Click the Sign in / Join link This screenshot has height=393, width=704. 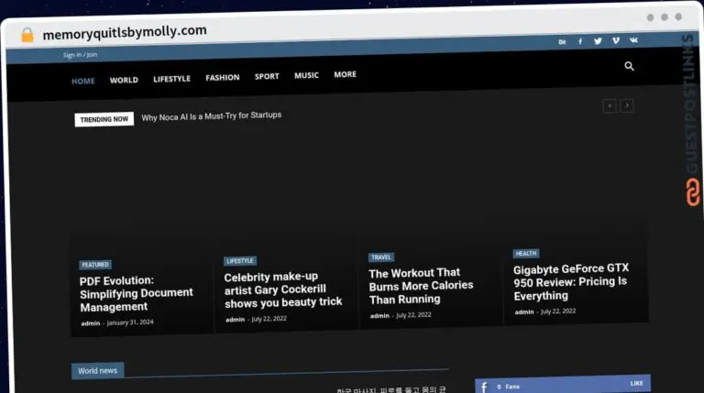point(80,55)
